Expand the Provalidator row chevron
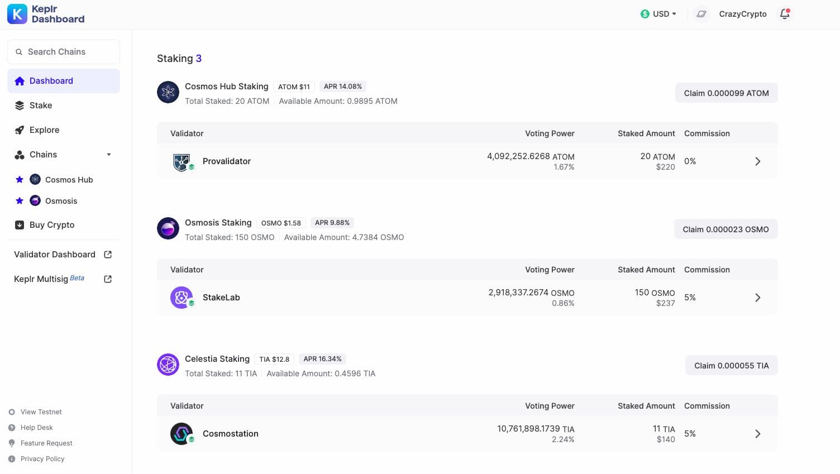 757,161
